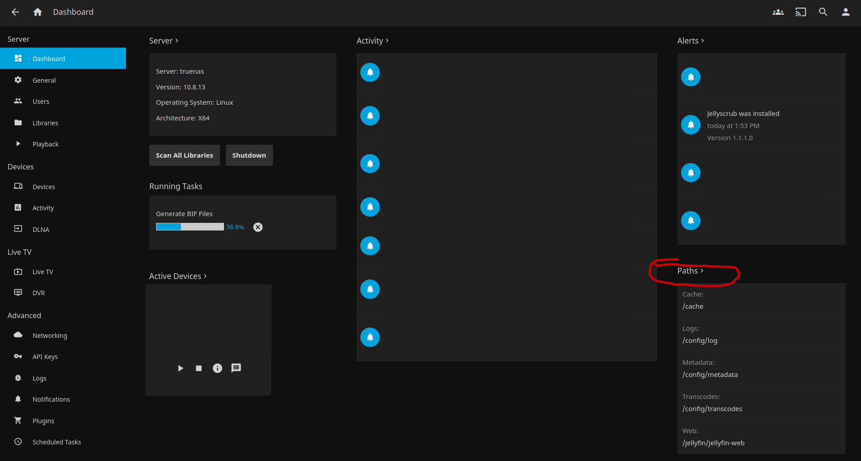Send message icon on the active device card
The width and height of the screenshot is (861, 461).
pyautogui.click(x=236, y=368)
